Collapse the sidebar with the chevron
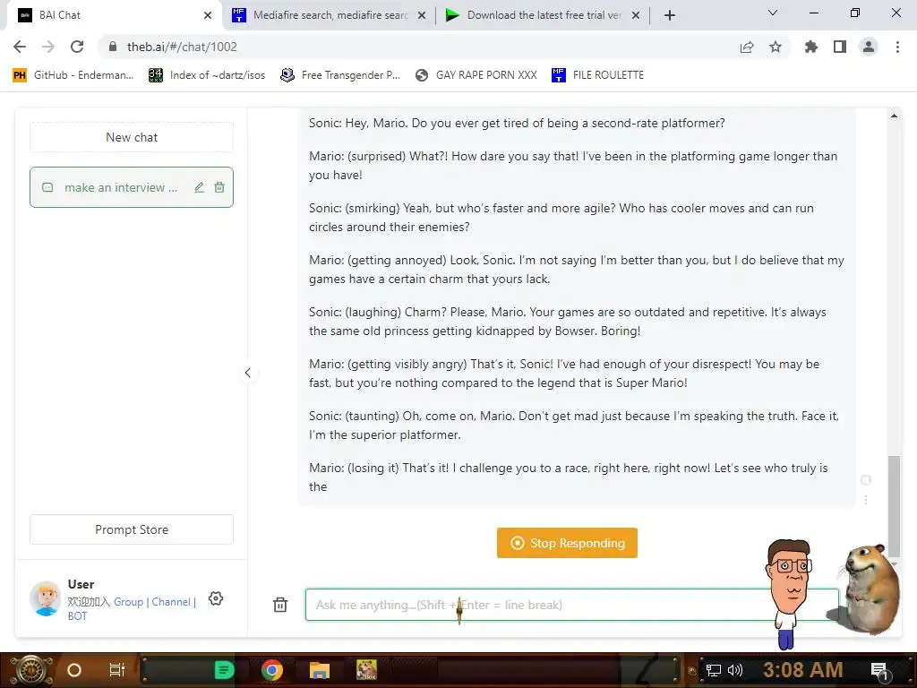 (248, 373)
